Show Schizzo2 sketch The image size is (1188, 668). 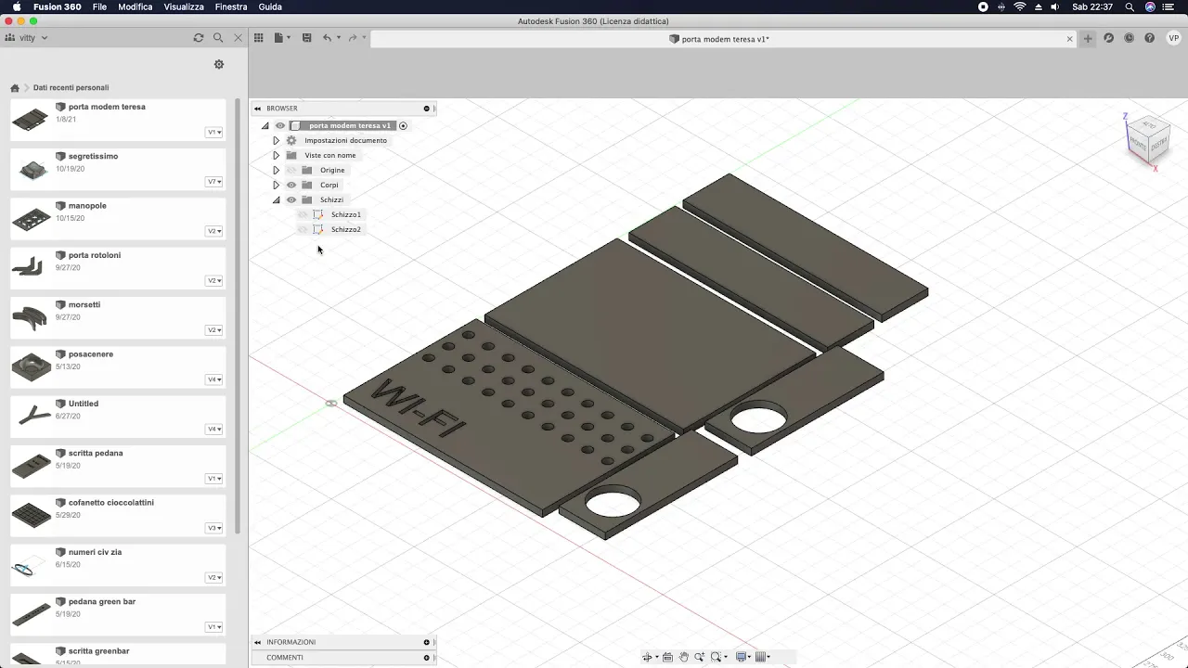303,230
